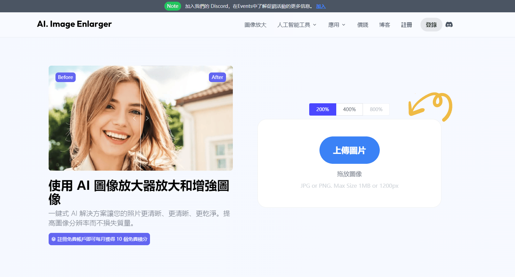Open the 博客 blog page
The height and width of the screenshot is (277, 515).
pyautogui.click(x=384, y=24)
